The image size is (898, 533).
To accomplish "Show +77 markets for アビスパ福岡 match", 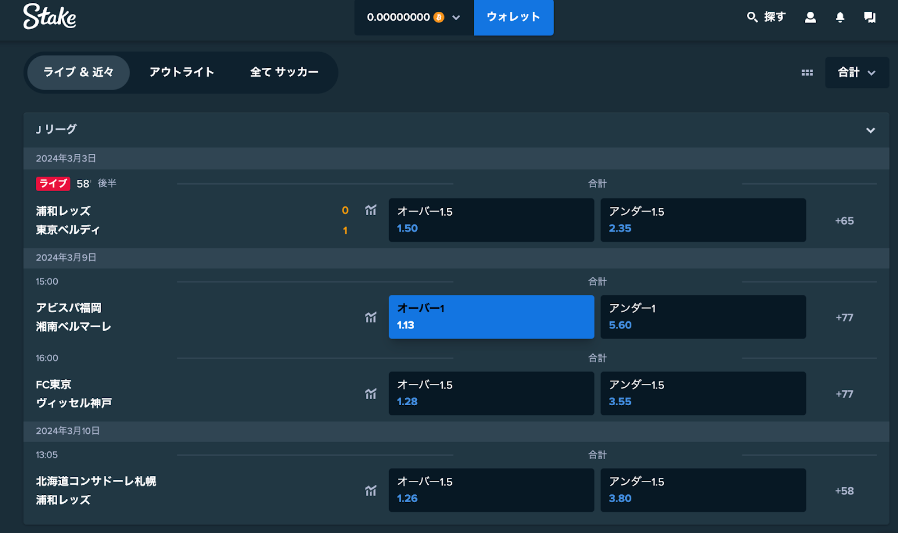I will pos(844,318).
